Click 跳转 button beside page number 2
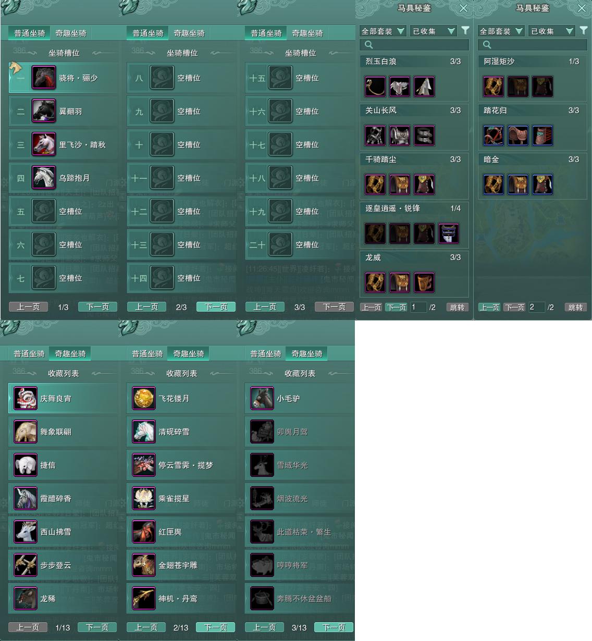Viewport: 592px width, 641px height. (x=576, y=307)
